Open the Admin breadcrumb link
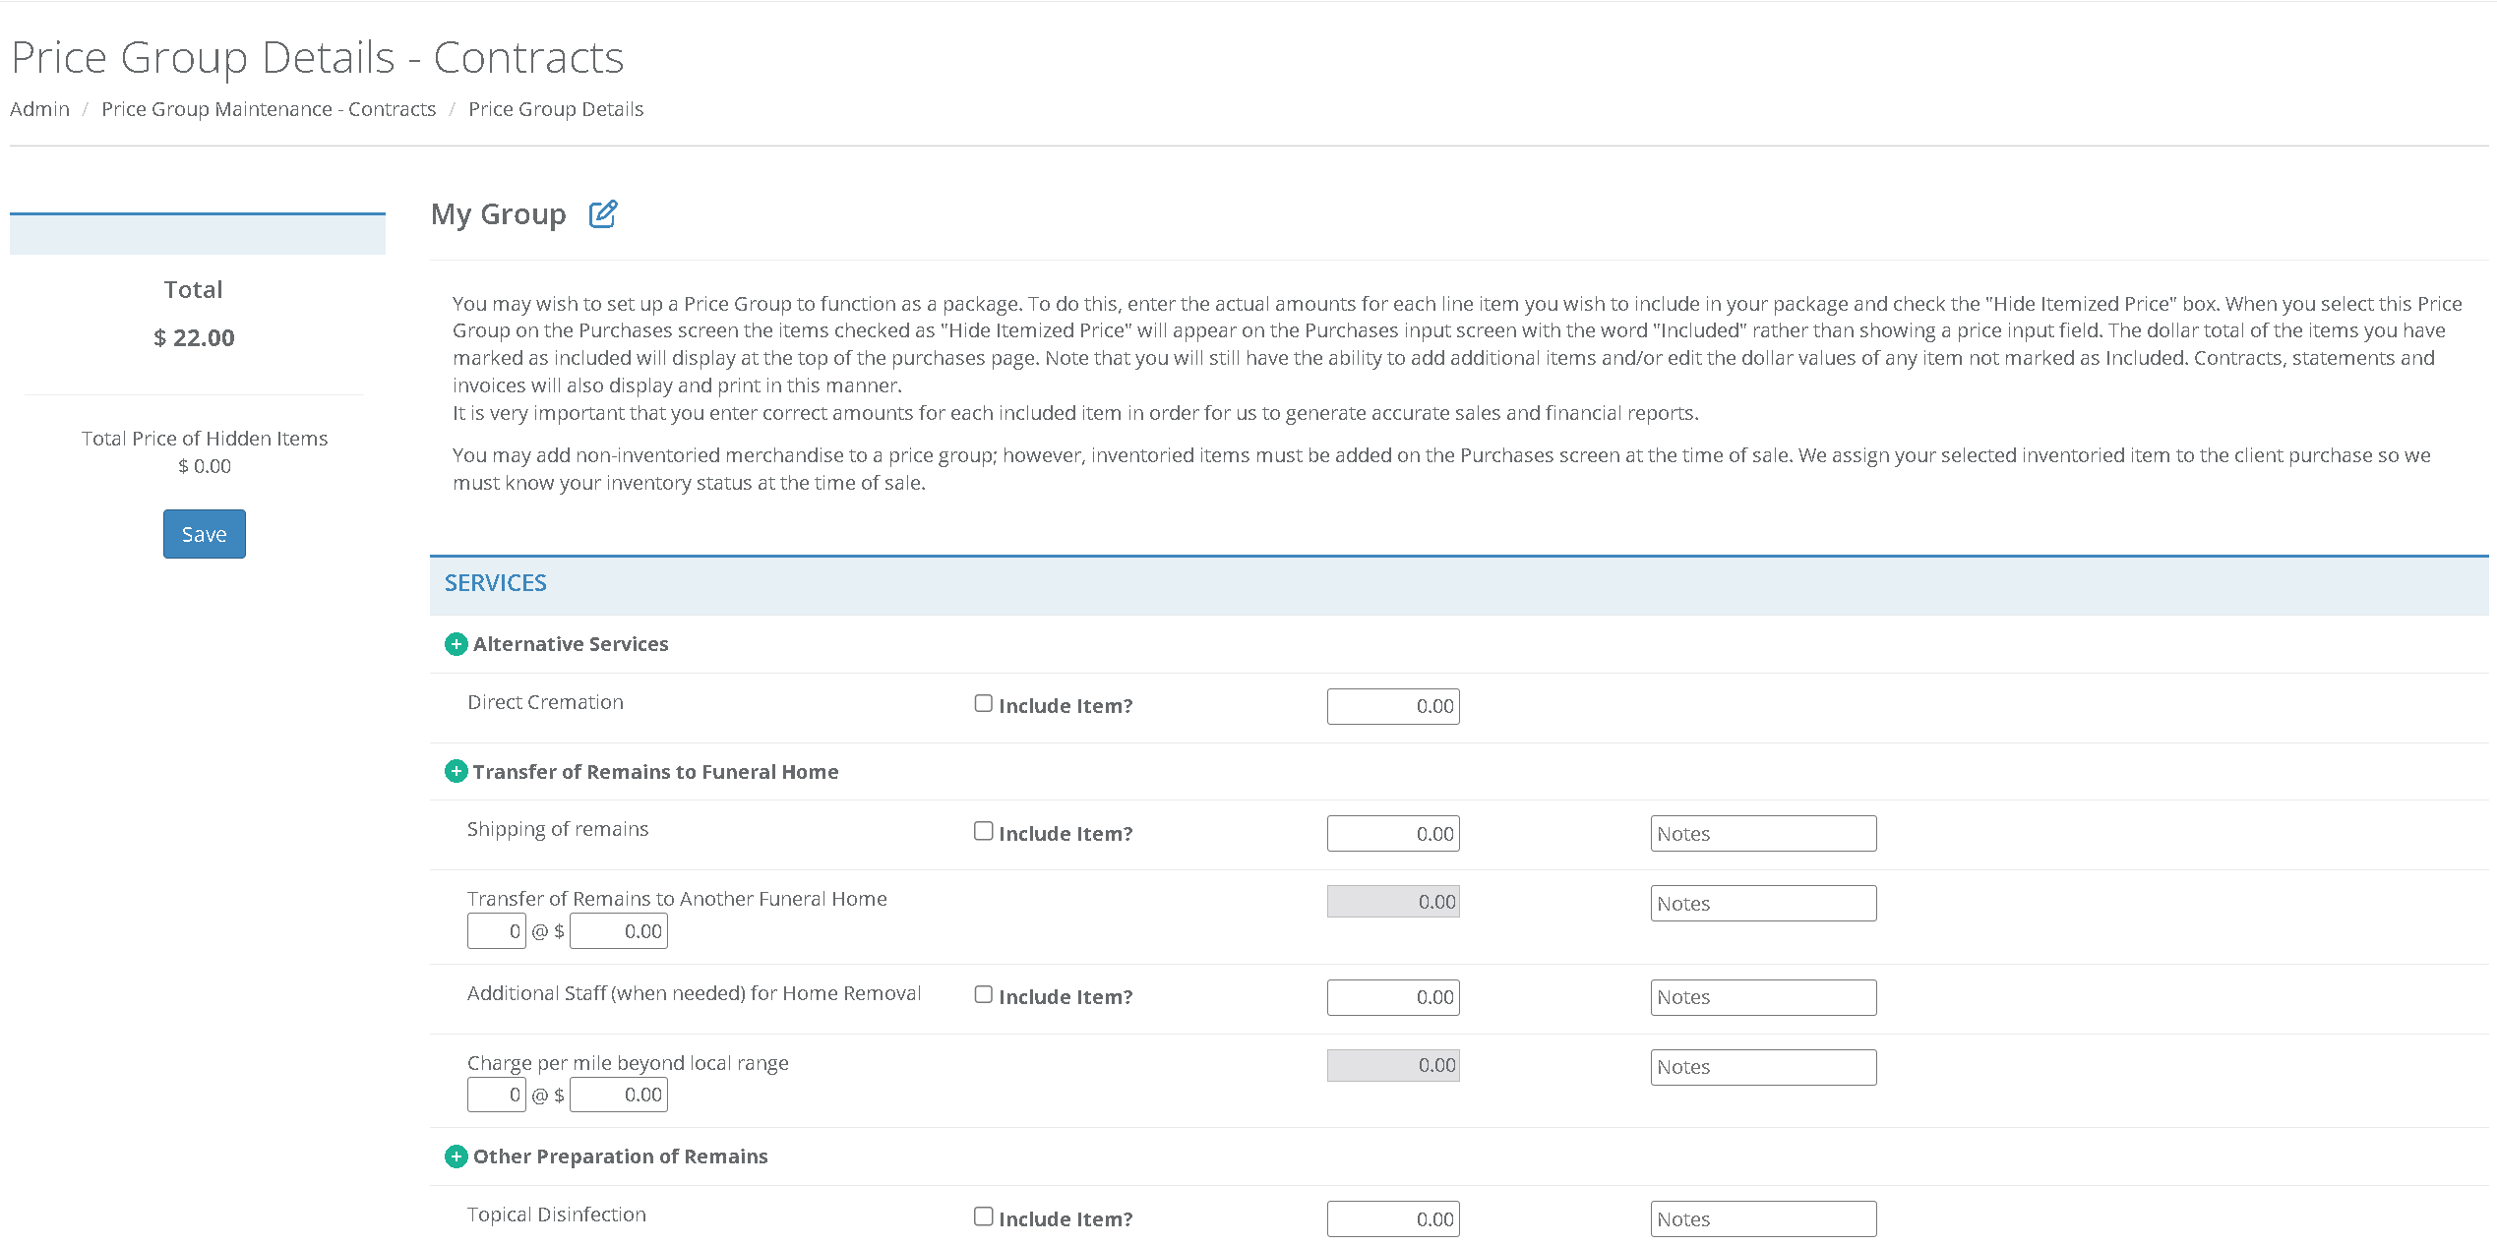The height and width of the screenshot is (1245, 2497). click(x=39, y=109)
